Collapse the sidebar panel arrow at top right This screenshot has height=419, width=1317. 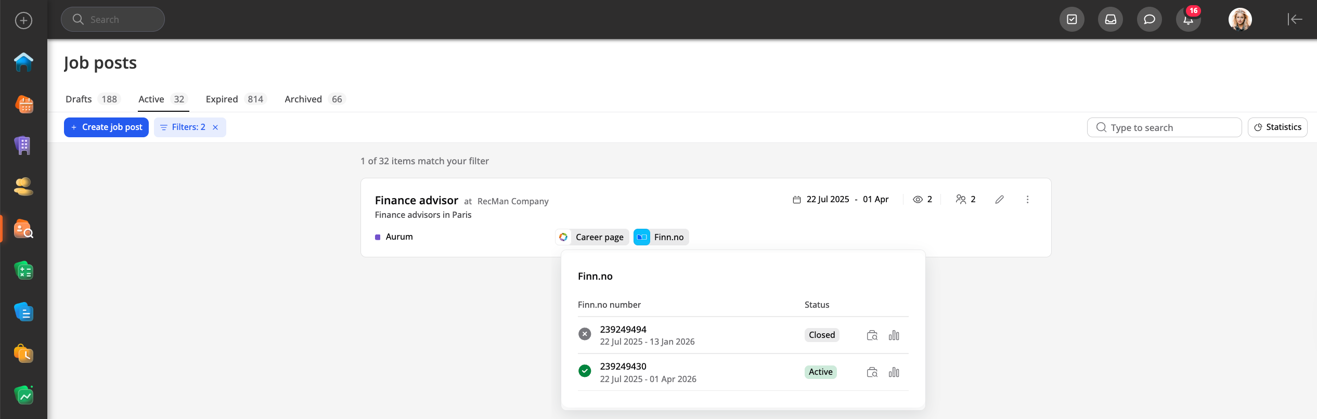tap(1295, 20)
